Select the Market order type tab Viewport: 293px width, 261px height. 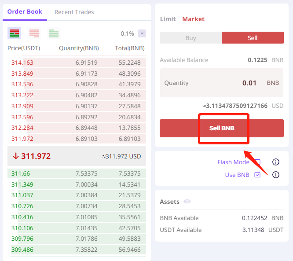193,19
